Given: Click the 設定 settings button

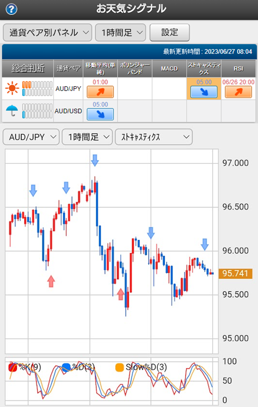Looking at the screenshot, I should [170, 32].
